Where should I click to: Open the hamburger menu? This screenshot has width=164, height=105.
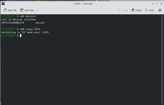pos(160,10)
